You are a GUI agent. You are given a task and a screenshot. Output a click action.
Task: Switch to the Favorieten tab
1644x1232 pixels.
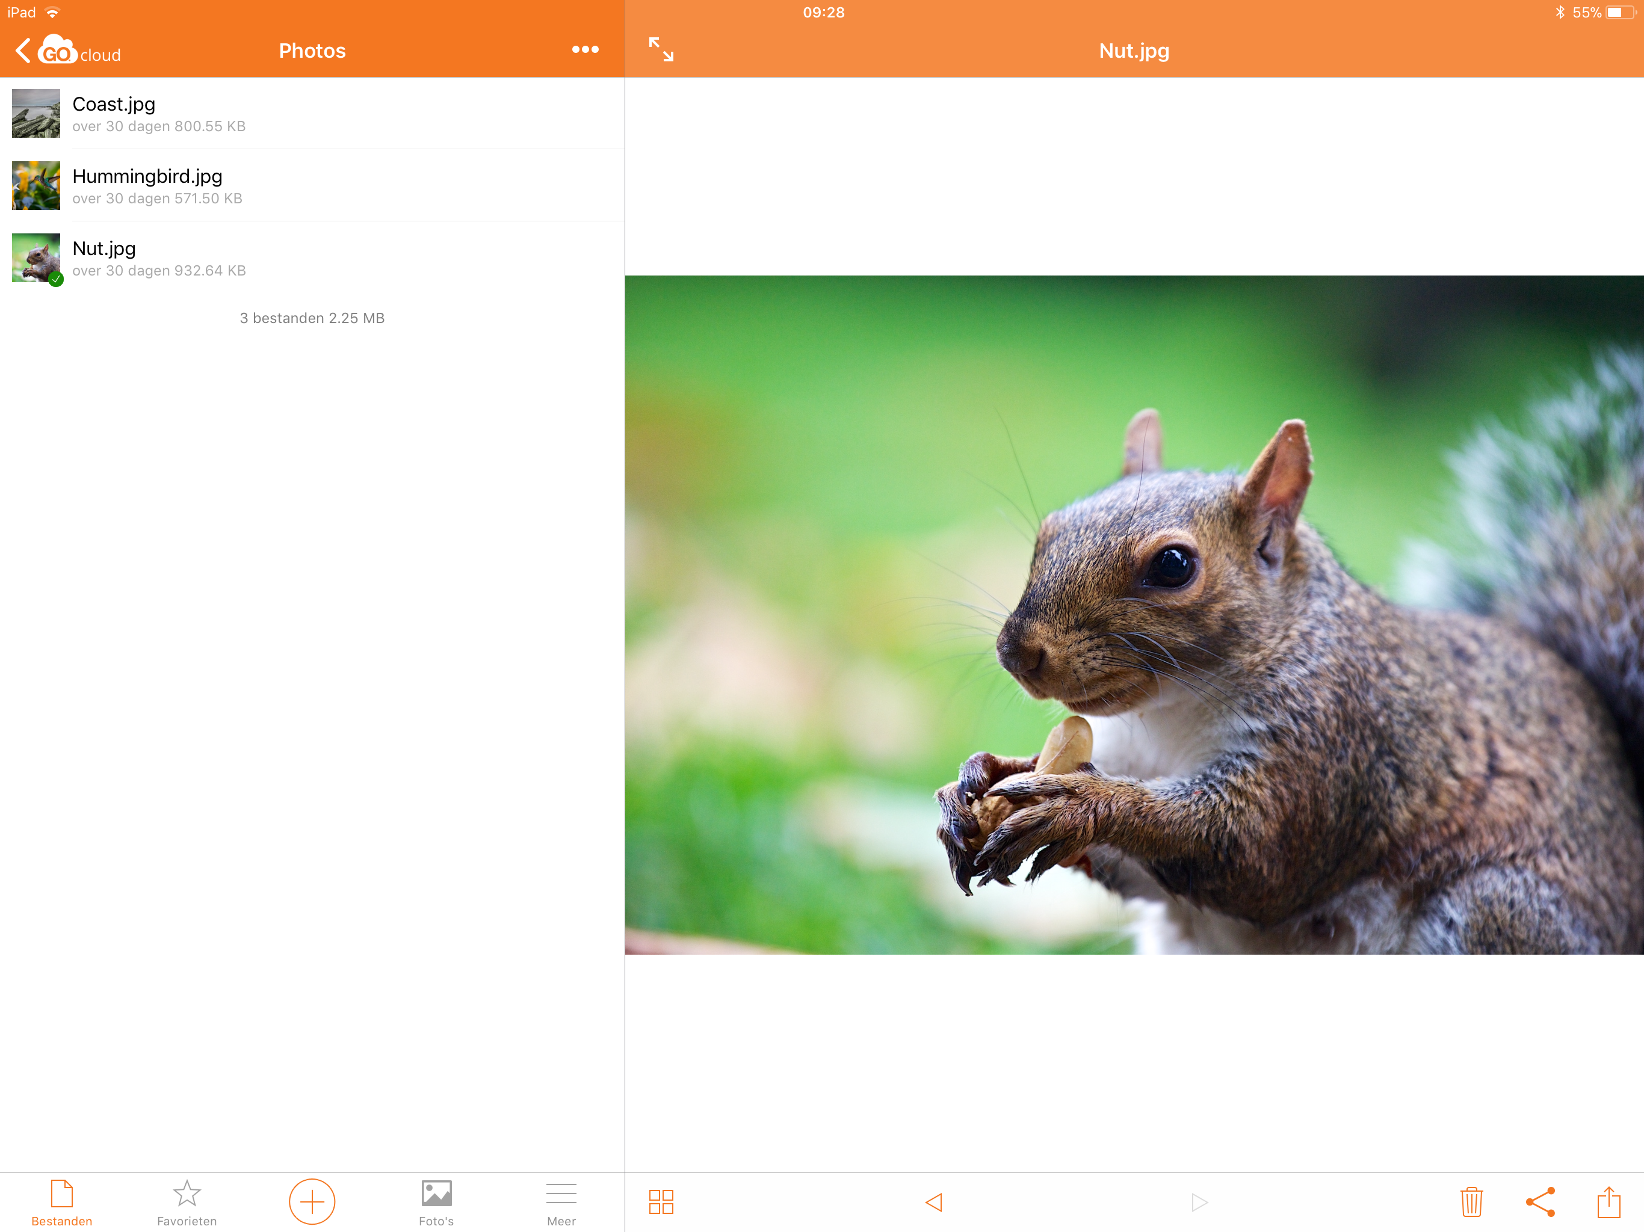tap(187, 1203)
